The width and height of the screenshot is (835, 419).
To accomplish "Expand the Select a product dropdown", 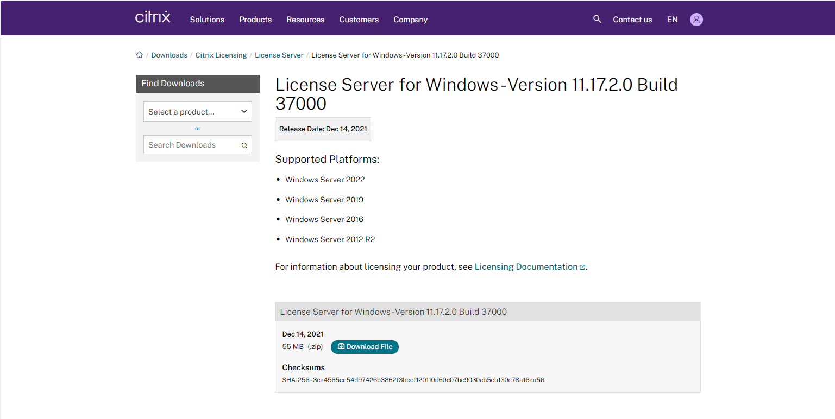I will [198, 111].
